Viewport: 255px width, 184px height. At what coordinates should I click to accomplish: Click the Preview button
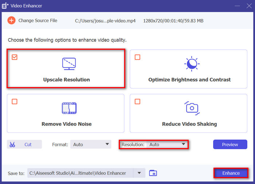tap(230, 144)
